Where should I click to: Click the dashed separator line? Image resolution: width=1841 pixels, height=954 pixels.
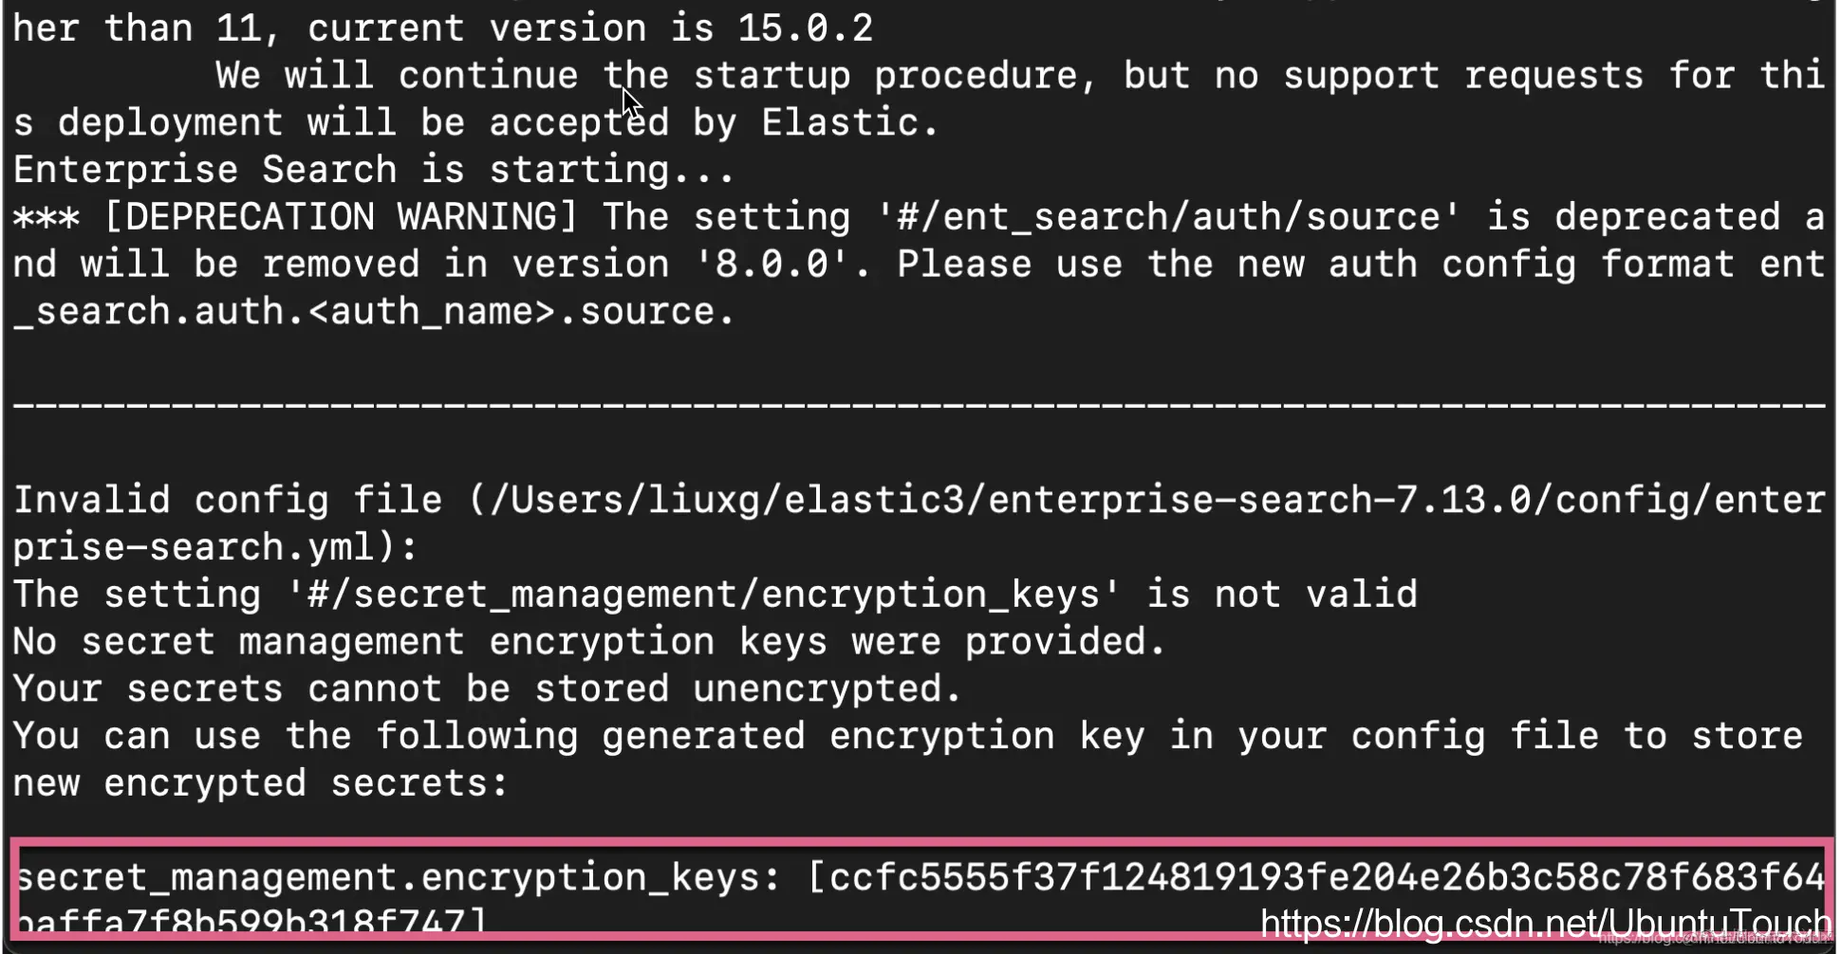tap(920, 405)
